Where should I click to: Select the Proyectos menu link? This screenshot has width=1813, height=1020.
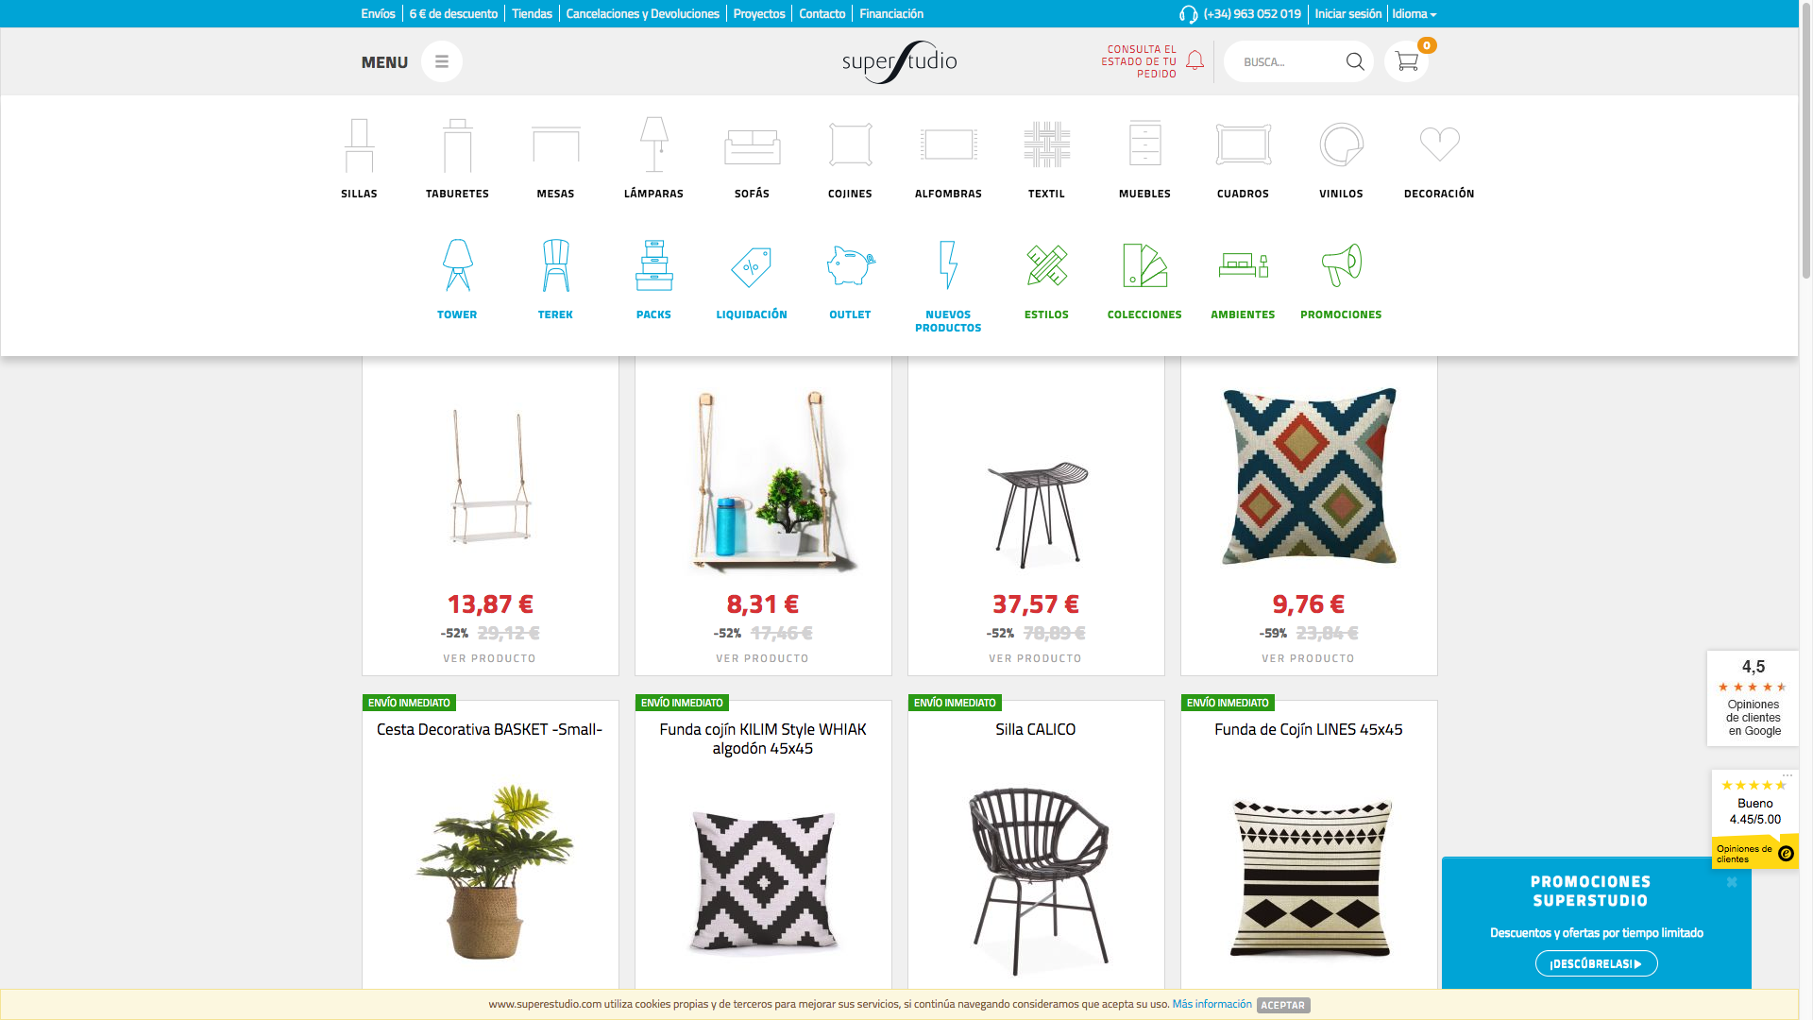(x=758, y=14)
